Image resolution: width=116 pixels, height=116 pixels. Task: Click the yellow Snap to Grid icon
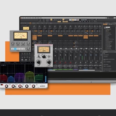[x=63, y=20]
